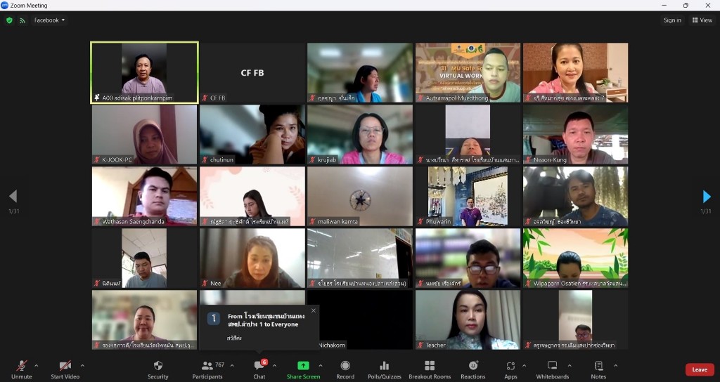Select the CF FB participant tile
Viewport: 720px width, 382px height.
tap(252, 72)
